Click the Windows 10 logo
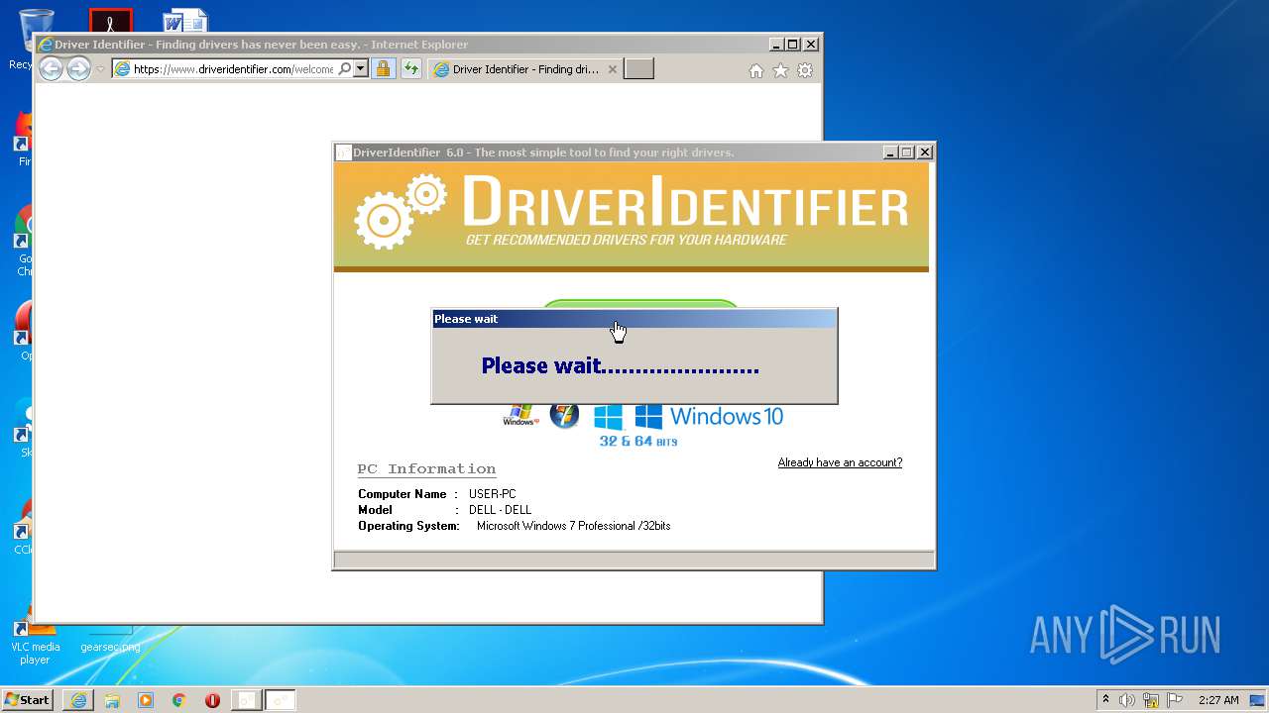 709,416
